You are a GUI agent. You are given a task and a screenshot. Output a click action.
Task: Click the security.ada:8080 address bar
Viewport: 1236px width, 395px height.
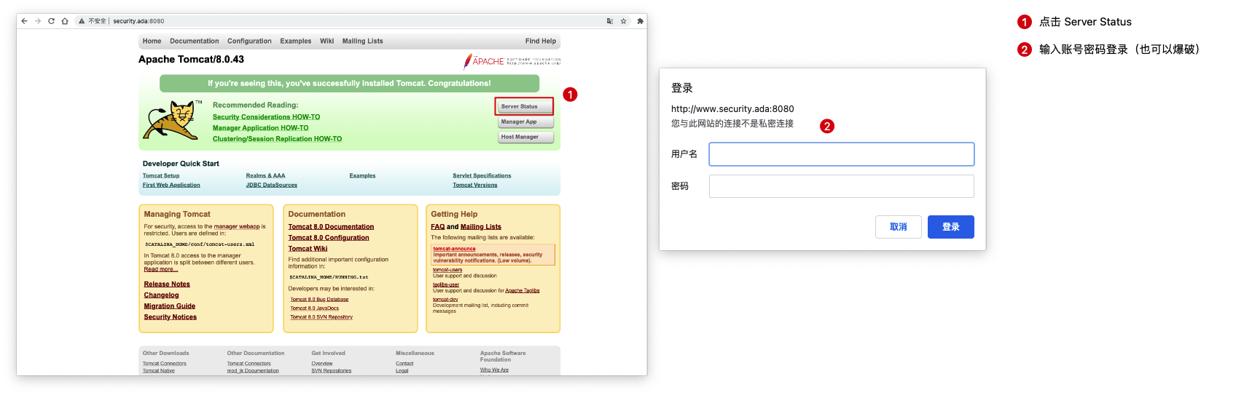[138, 21]
